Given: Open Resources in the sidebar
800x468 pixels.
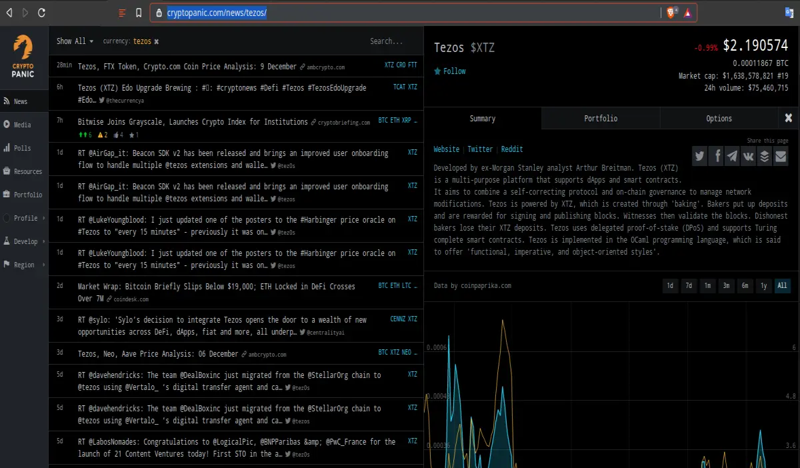Looking at the screenshot, I should click(x=24, y=171).
